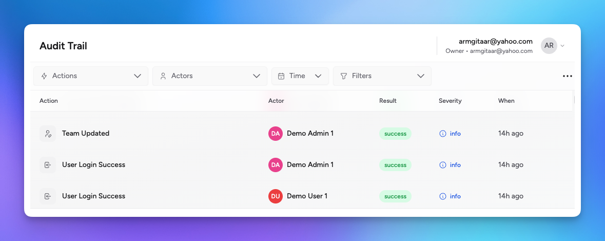Click the success badge in Team Updated row
605x241 pixels.
(395, 134)
